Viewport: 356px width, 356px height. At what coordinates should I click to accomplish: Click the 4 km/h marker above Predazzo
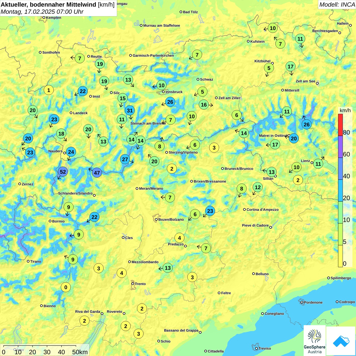click(179, 238)
